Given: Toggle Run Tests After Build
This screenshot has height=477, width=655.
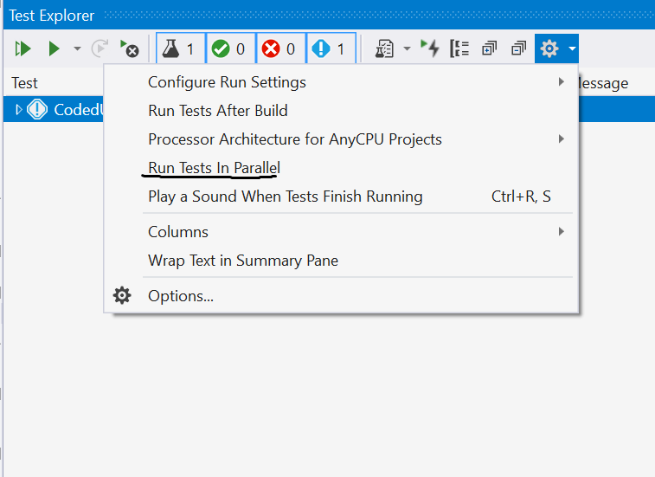Looking at the screenshot, I should (x=341, y=111).
